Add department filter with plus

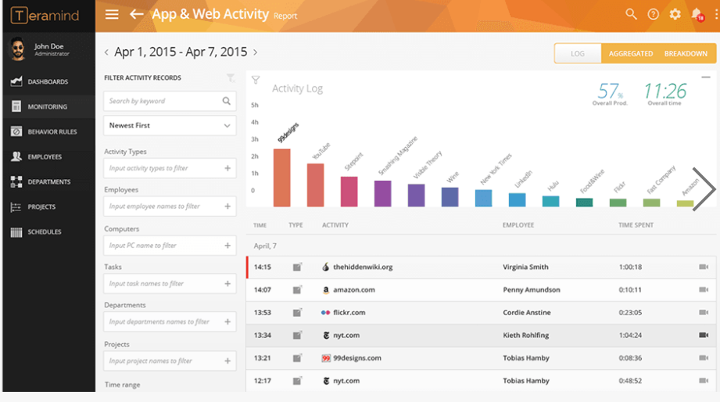pyautogui.click(x=227, y=321)
